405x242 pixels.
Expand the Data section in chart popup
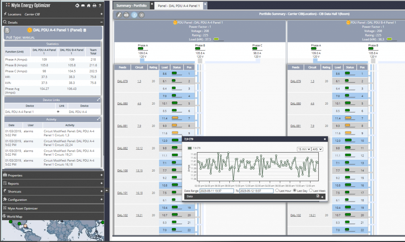point(322,197)
